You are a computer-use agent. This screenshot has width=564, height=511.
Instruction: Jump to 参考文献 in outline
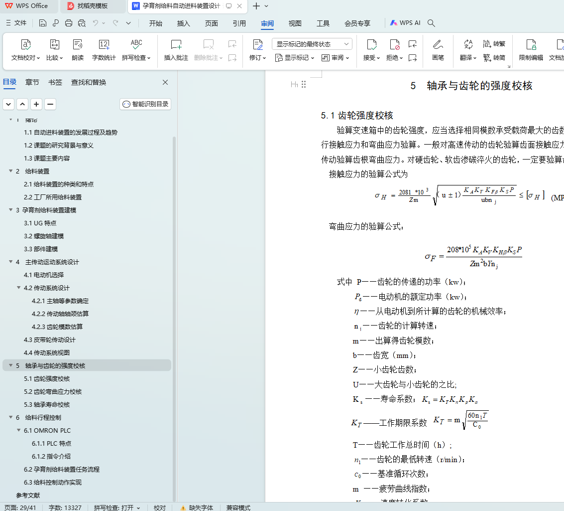28,495
